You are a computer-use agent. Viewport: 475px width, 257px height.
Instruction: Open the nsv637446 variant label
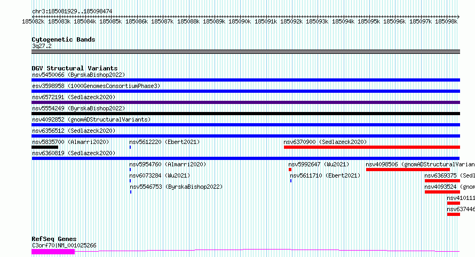[x=461, y=209]
